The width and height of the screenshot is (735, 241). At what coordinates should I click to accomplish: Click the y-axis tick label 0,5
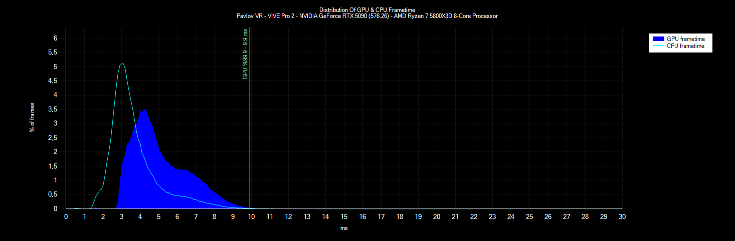(x=53, y=194)
